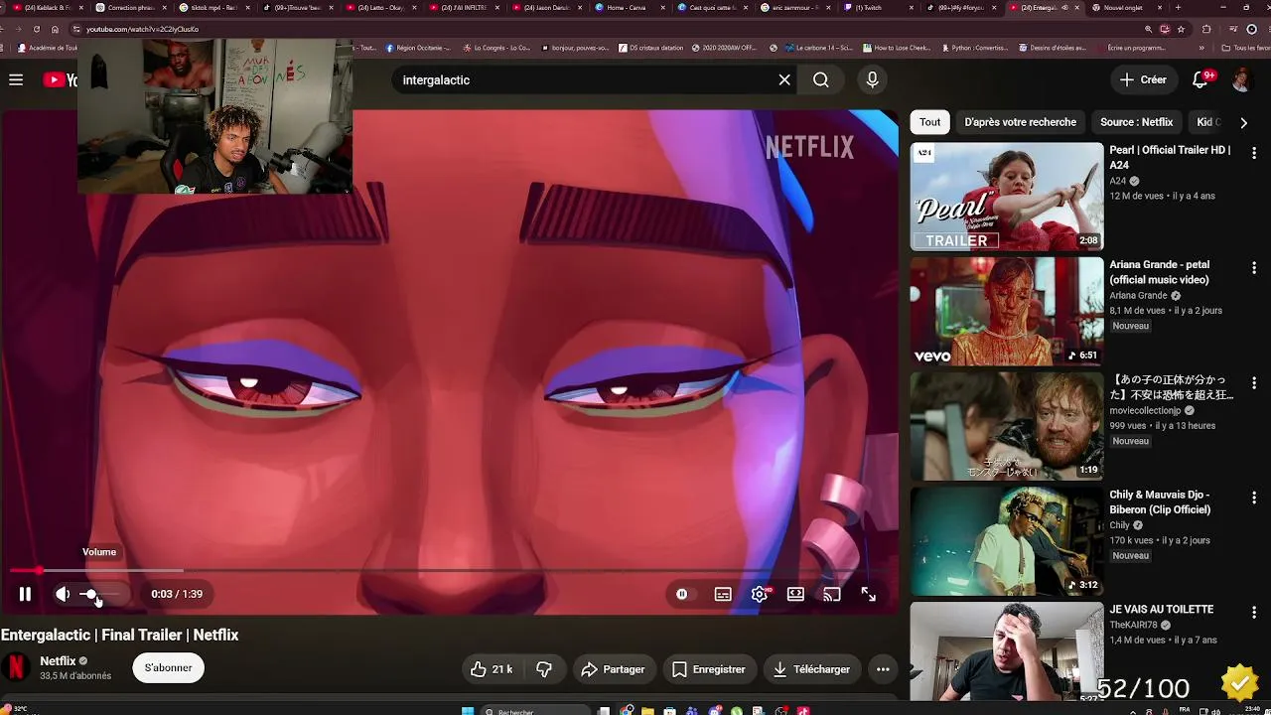Open the YouTube logo home link
Screen dimensions: 1271x715
pos(60,79)
